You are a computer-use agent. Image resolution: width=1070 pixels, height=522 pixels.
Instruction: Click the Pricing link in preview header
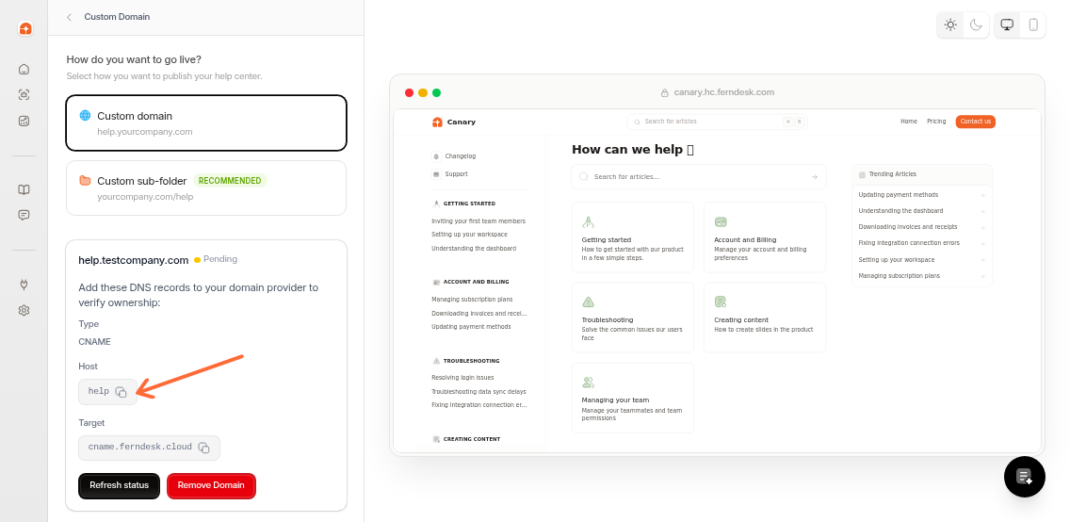point(936,122)
